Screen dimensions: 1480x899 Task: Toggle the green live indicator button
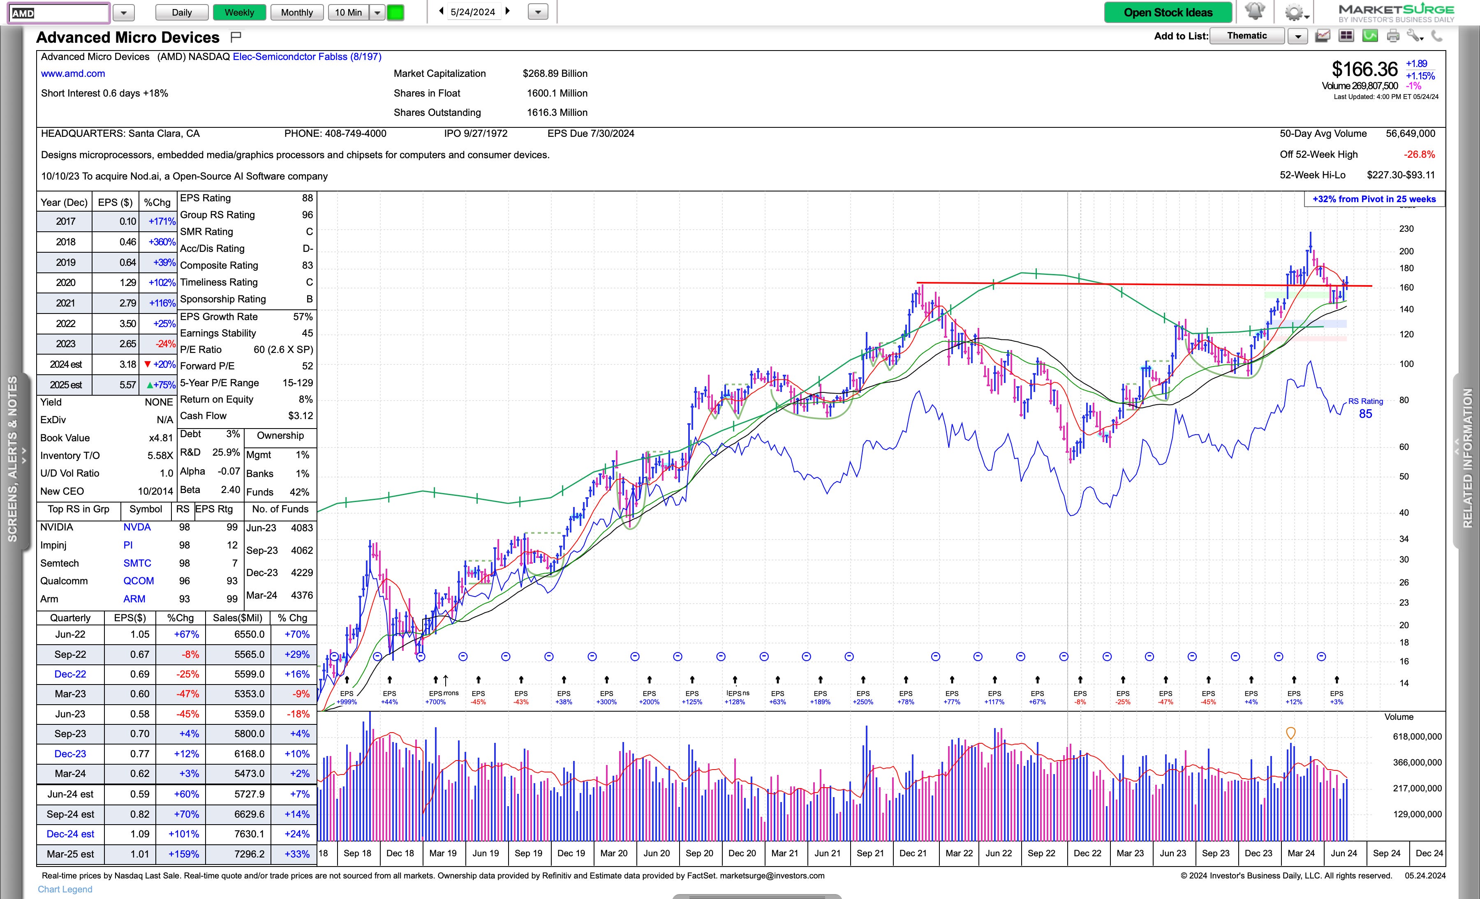(395, 12)
